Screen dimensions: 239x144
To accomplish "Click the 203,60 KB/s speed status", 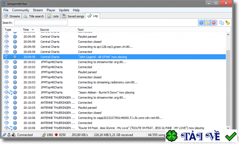I will (x=80, y=135).
